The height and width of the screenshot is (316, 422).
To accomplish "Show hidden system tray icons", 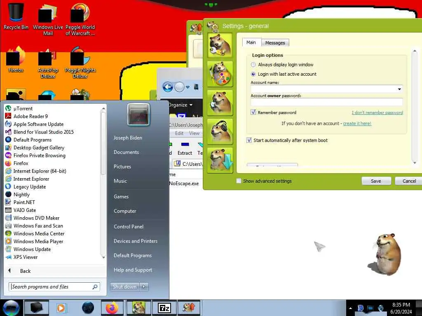I will tap(350, 308).
